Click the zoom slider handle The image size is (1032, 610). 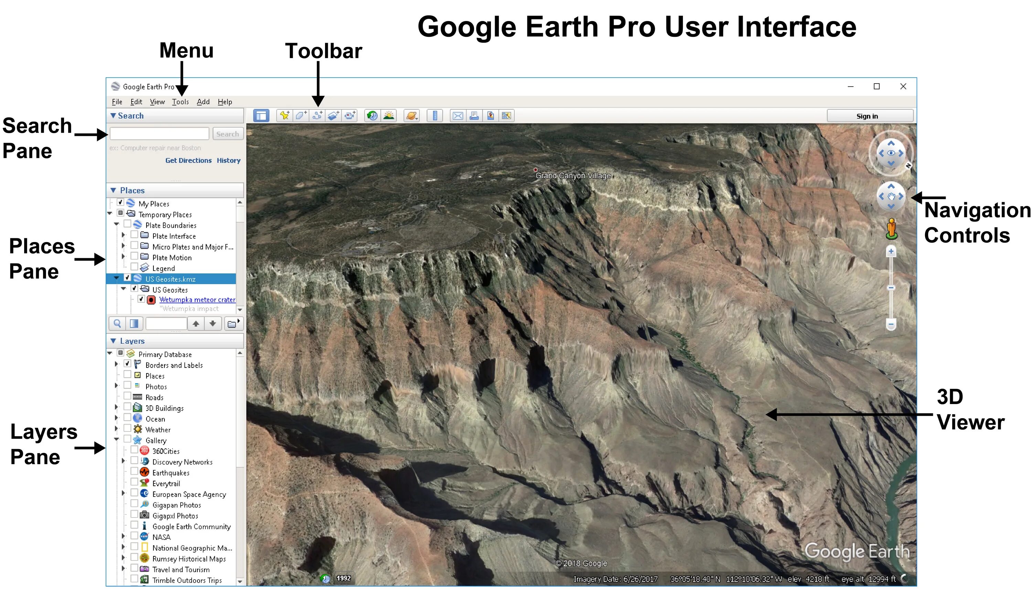pyautogui.click(x=891, y=288)
